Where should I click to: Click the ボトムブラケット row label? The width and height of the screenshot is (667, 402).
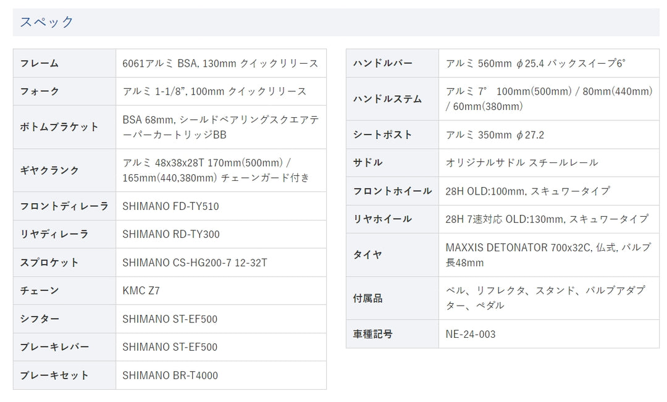59,127
